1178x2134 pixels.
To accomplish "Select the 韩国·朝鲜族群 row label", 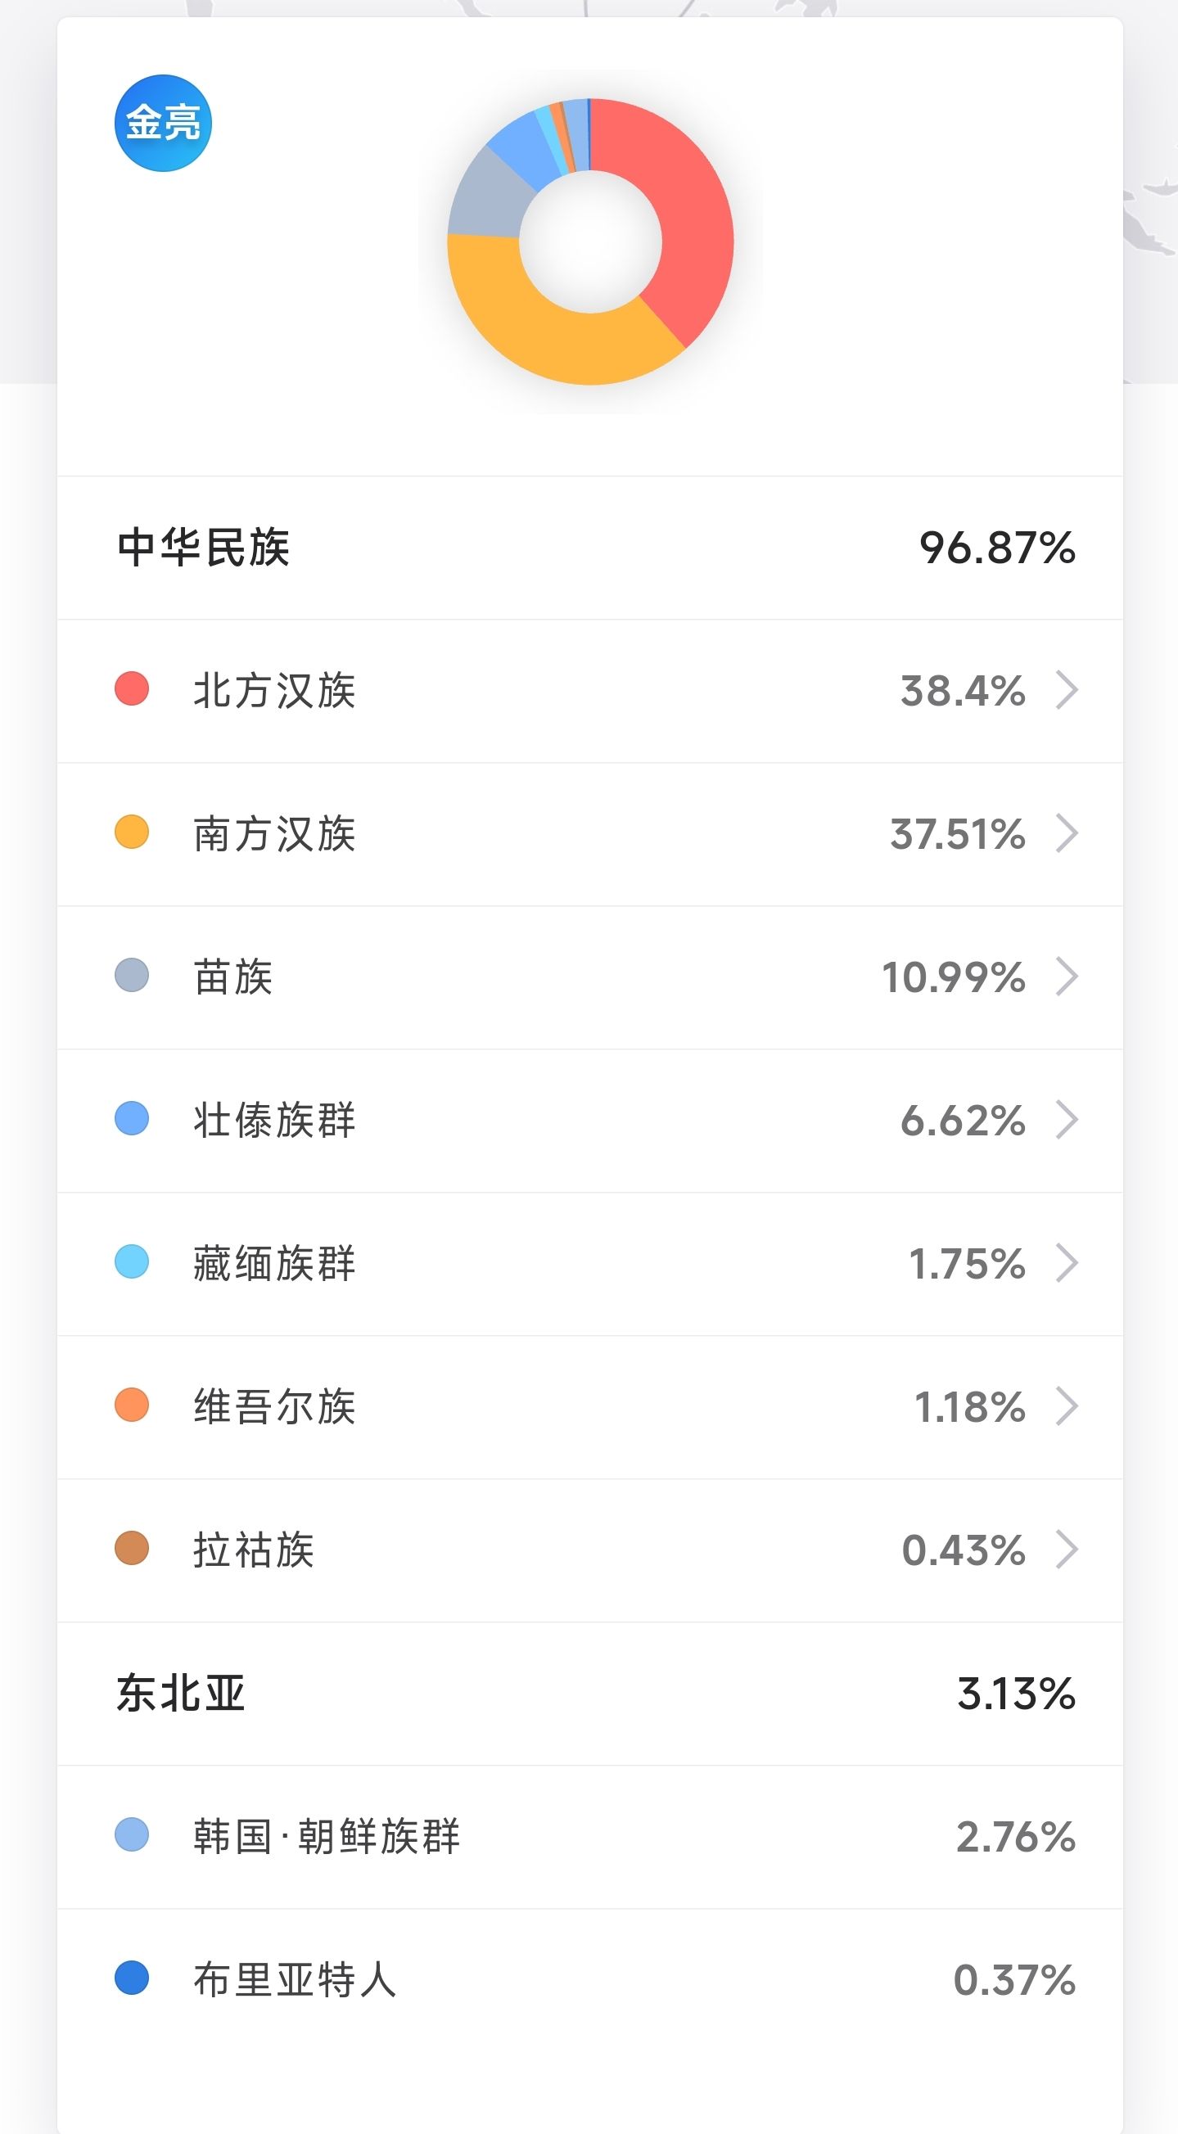I will pyautogui.click(x=327, y=1837).
